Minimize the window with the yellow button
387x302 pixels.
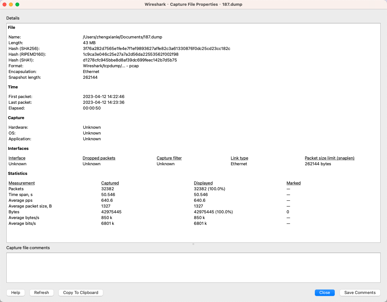tap(11, 4)
